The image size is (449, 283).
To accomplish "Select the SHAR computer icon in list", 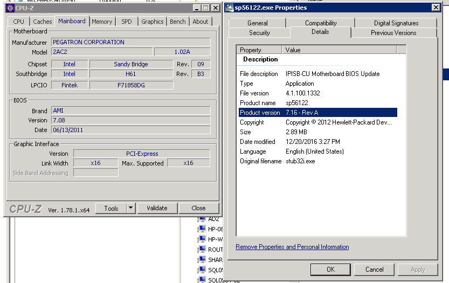I will 202,260.
